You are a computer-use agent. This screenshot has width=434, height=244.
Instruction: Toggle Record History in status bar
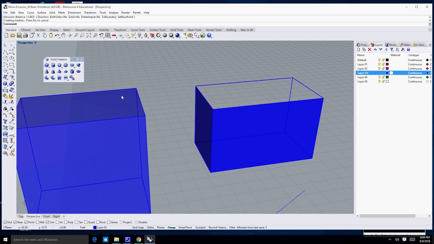tap(217, 227)
